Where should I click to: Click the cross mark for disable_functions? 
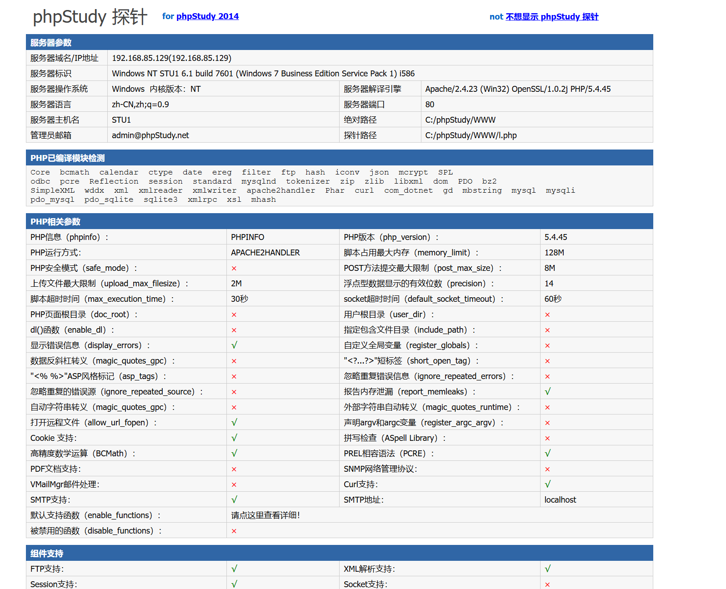pos(234,531)
